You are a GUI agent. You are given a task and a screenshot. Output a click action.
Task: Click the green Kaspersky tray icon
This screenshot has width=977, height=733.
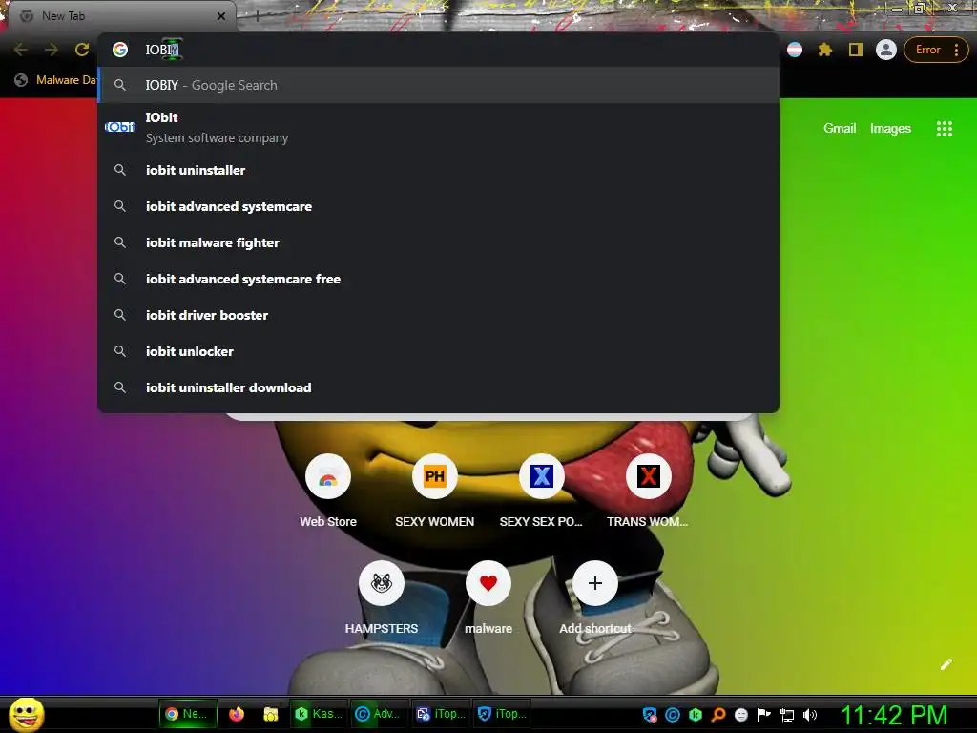point(696,715)
